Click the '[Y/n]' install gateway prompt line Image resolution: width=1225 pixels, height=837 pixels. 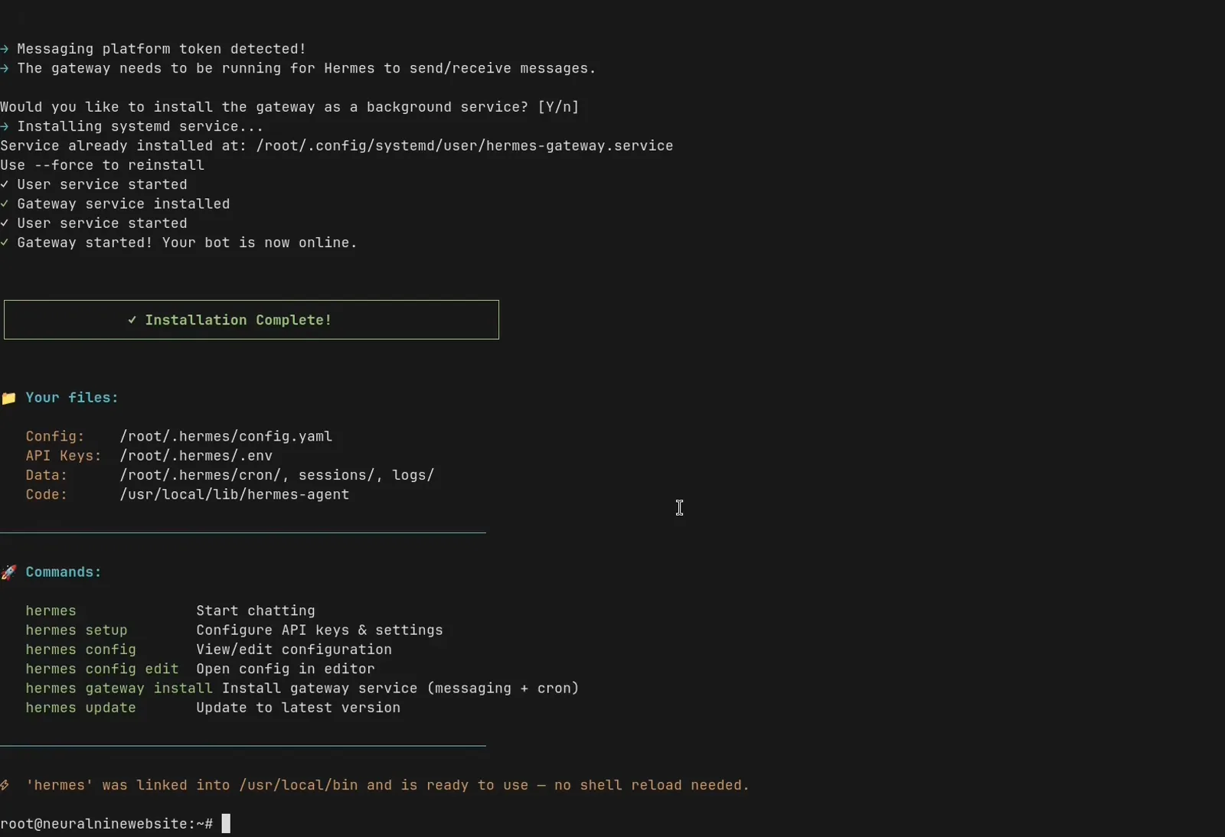[289, 107]
